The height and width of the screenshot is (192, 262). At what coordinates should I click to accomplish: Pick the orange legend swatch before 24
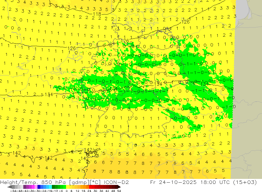click(88, 187)
